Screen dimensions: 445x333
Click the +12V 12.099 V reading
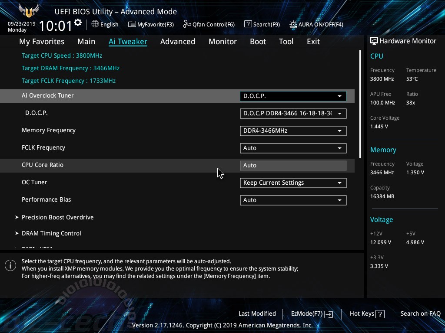pos(381,242)
